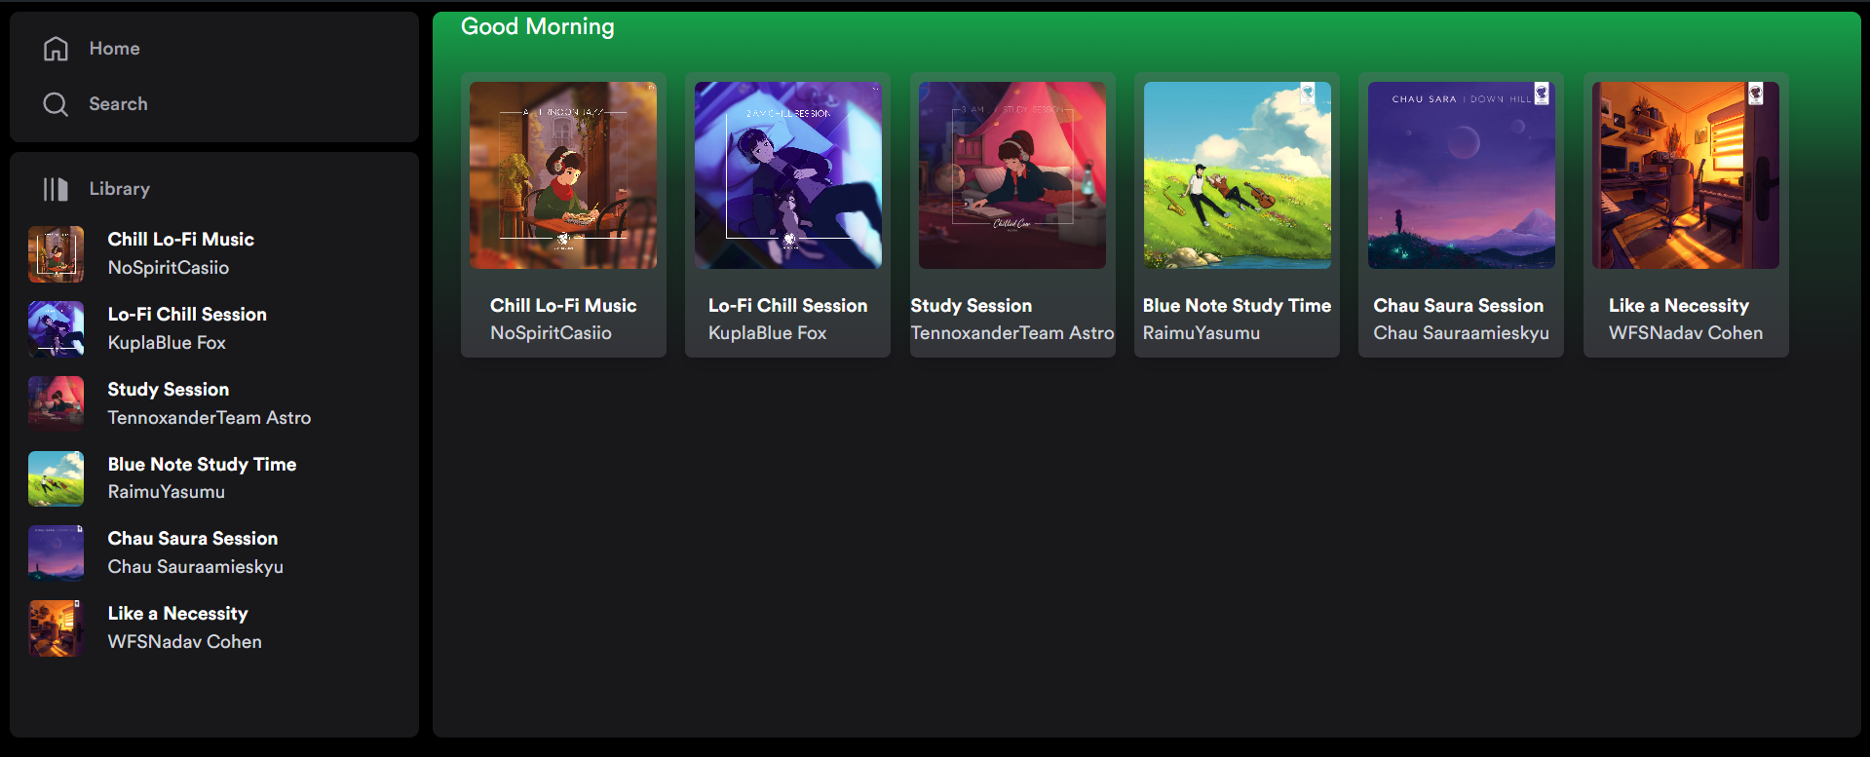1870x757 pixels.
Task: Open Lo-Fi Chill Session sidebar thumbnail
Action: click(57, 329)
